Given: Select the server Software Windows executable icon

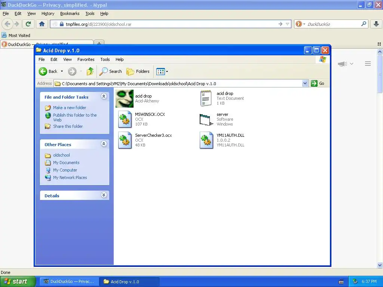Looking at the screenshot, I should coord(206,119).
